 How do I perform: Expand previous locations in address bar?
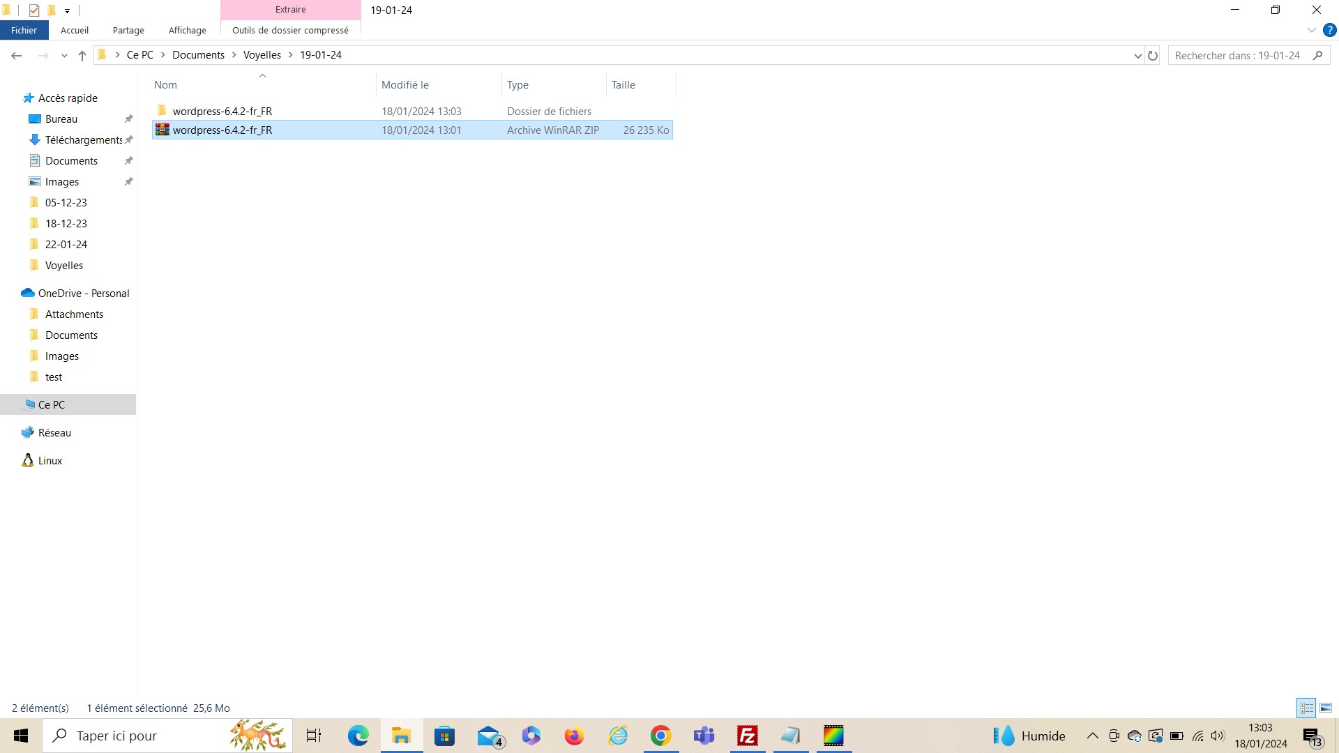pyautogui.click(x=1138, y=55)
